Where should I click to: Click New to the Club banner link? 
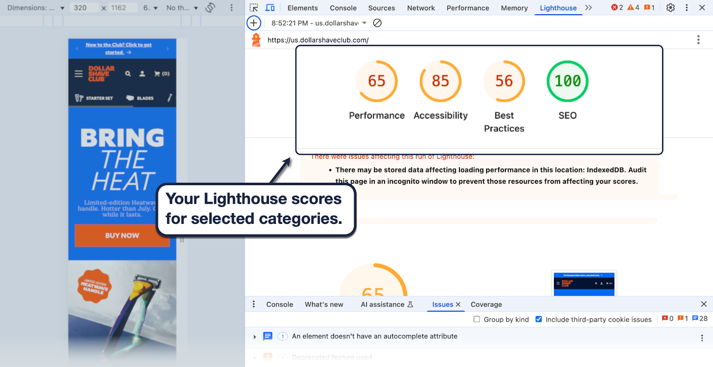coord(119,49)
